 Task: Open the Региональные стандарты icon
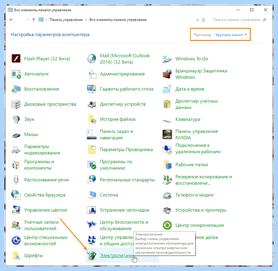point(91,179)
